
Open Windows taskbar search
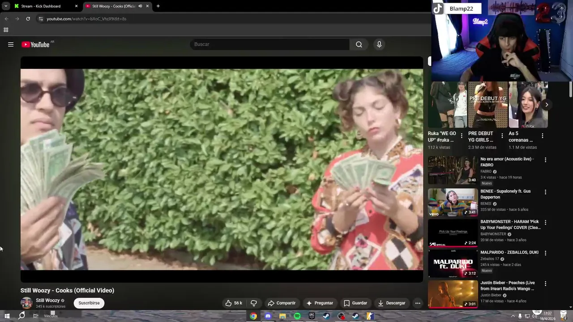[x=21, y=316]
